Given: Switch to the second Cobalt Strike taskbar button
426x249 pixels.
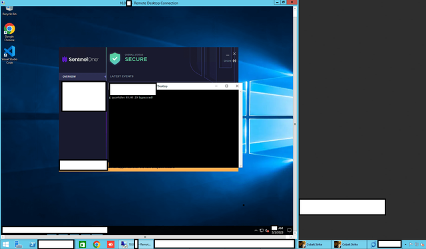Looking at the screenshot, I should click(349, 244).
